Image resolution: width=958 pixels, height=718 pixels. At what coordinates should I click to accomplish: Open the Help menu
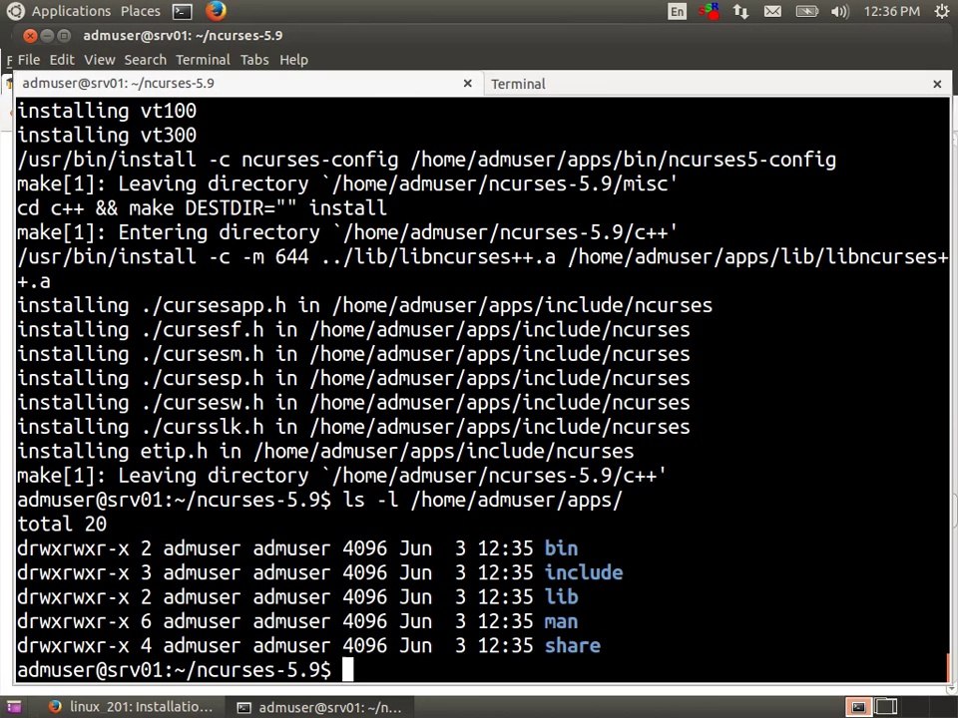pos(293,60)
